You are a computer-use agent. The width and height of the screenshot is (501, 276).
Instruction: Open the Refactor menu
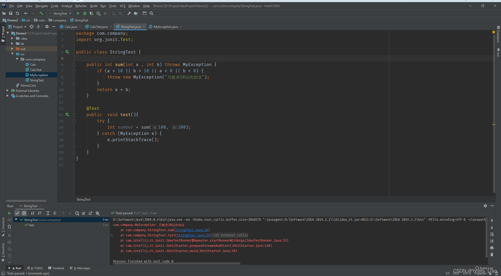(x=81, y=6)
